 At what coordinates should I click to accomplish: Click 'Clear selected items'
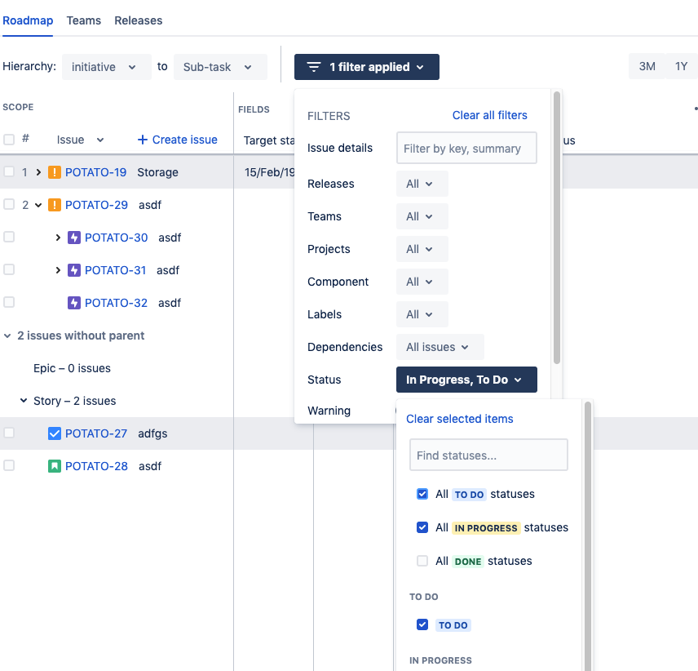click(459, 419)
